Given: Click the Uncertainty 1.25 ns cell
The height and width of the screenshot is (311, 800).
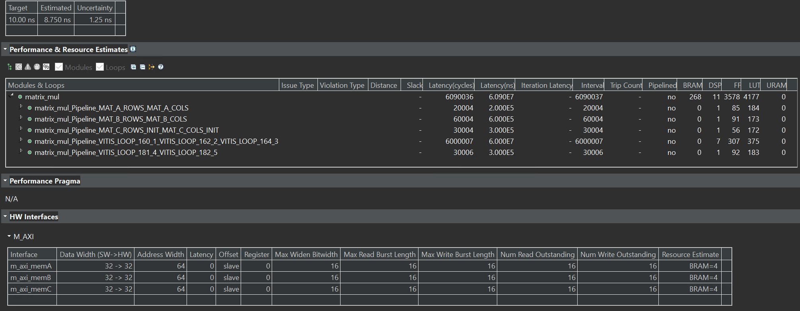Looking at the screenshot, I should pyautogui.click(x=95, y=20).
